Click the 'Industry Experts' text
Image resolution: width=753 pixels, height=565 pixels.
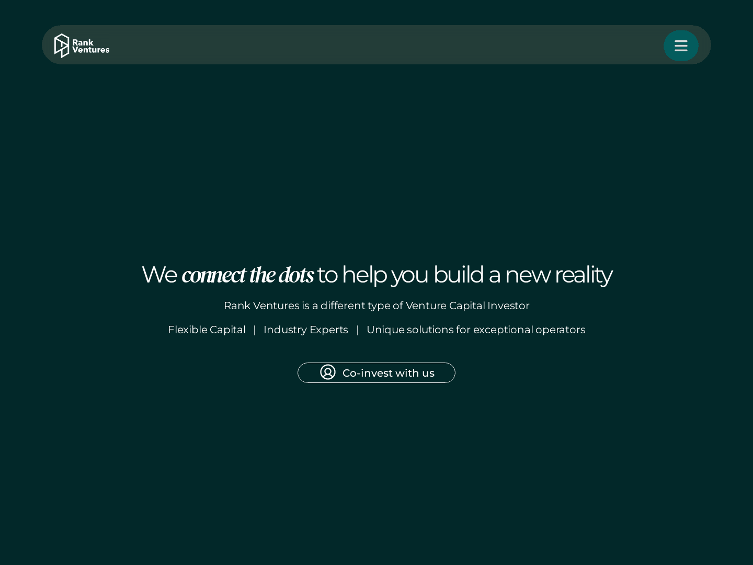point(305,330)
